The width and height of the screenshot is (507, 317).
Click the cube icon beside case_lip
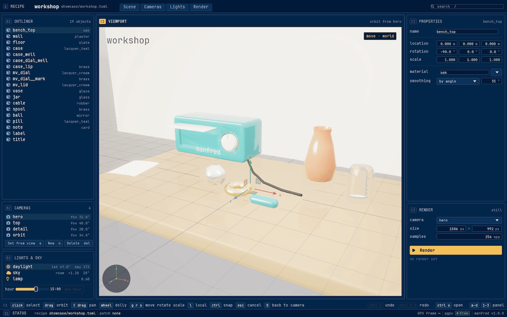tap(8, 67)
